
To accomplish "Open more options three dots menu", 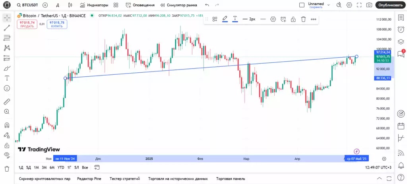I will [314, 19].
